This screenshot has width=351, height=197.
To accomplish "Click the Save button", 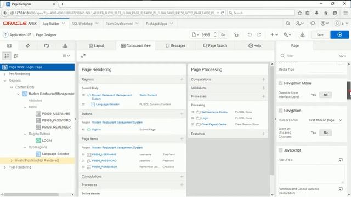I will 320,34.
